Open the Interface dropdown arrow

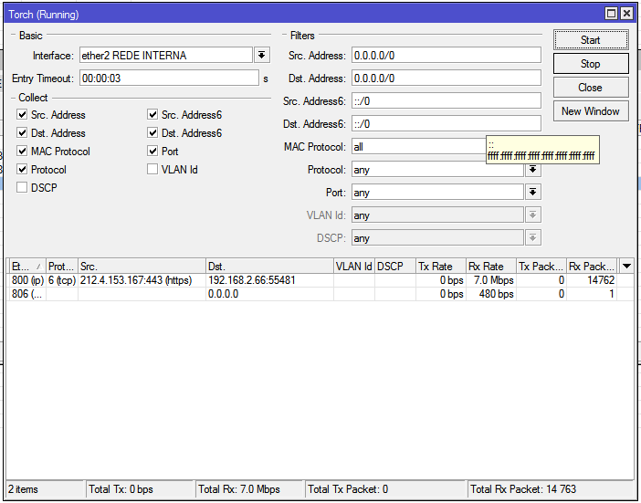pos(262,55)
